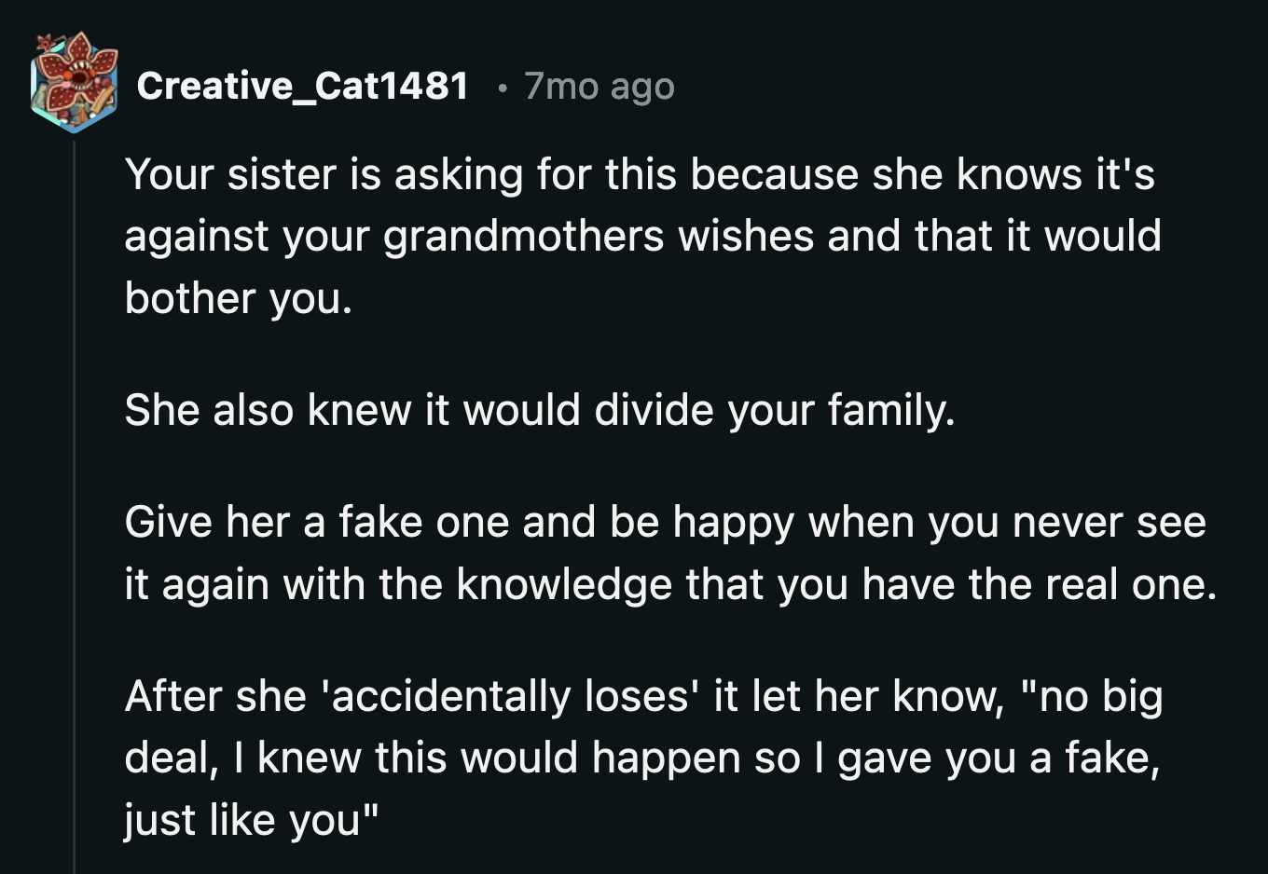Viewport: 1268px width, 874px height.
Task: Click the line 'She also knew it would divide'
Action: click(x=541, y=408)
